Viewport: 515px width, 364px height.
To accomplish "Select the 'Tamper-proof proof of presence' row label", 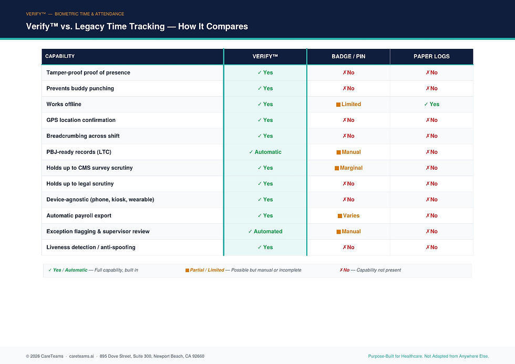I will click(88, 72).
